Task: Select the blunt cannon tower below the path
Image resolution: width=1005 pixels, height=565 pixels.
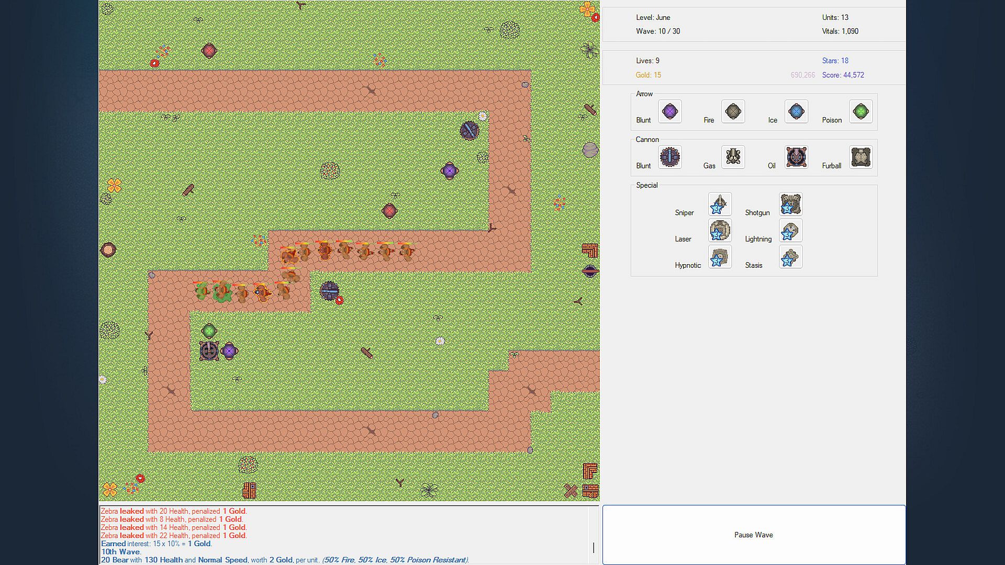Action: (329, 291)
